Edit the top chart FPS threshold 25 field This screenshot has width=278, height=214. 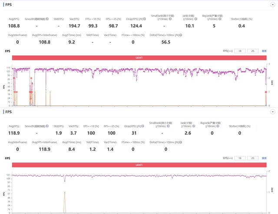click(x=253, y=51)
